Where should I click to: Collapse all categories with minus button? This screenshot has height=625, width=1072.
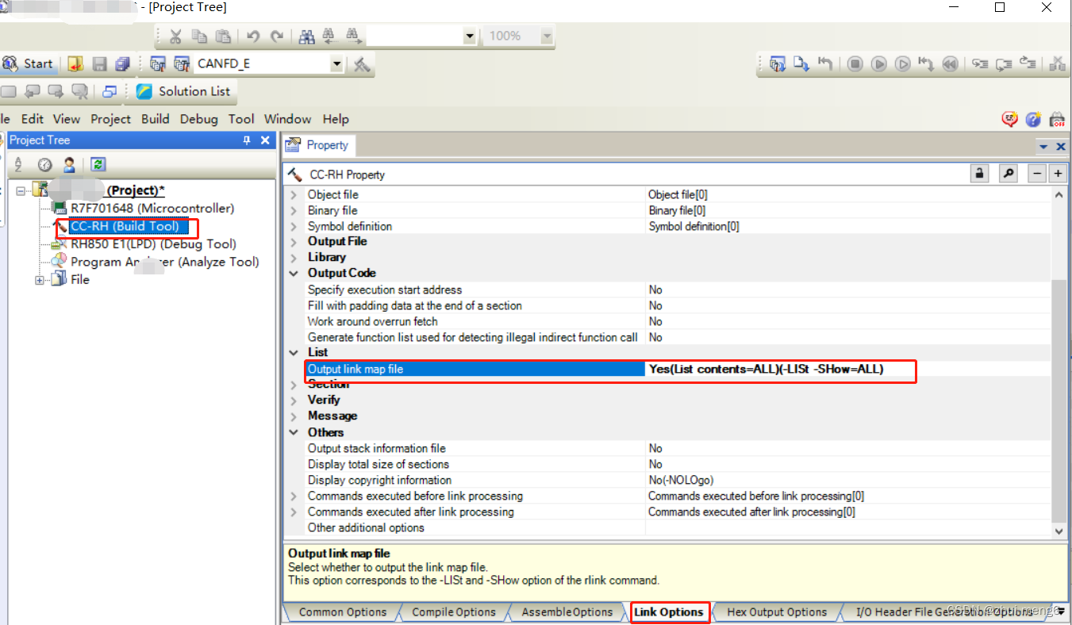click(x=1038, y=174)
